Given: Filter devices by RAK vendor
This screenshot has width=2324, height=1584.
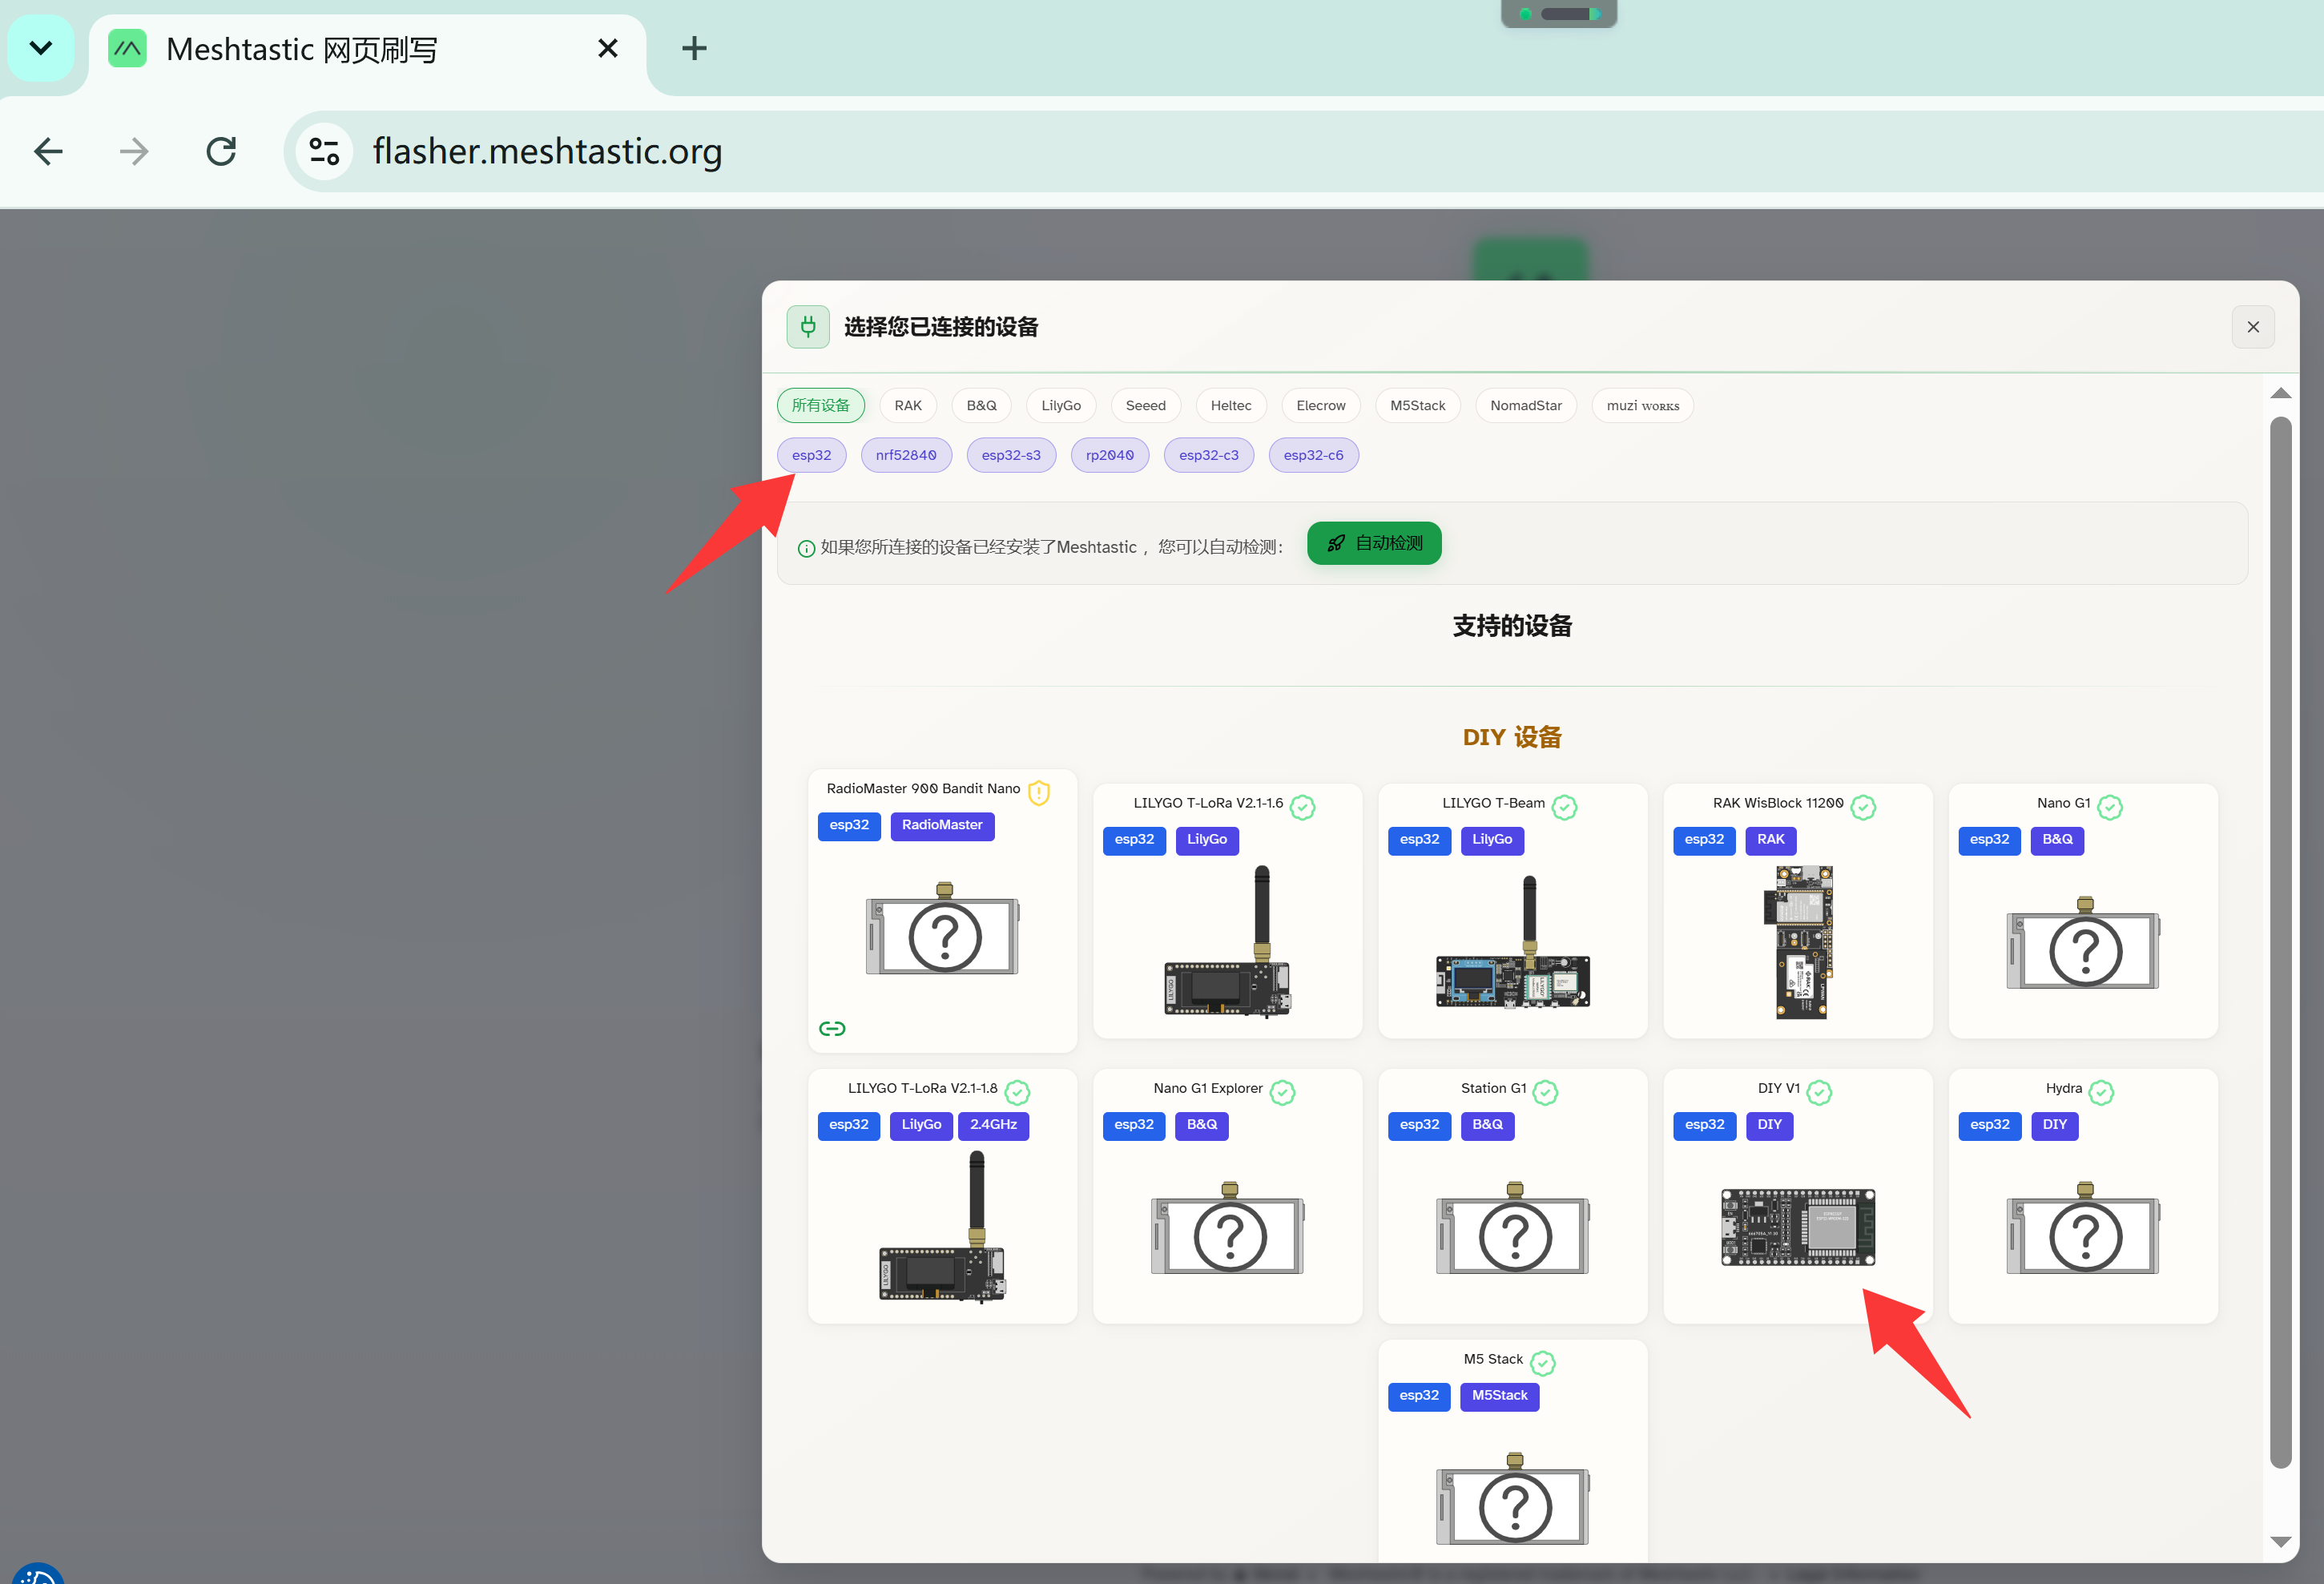Looking at the screenshot, I should pos(908,405).
